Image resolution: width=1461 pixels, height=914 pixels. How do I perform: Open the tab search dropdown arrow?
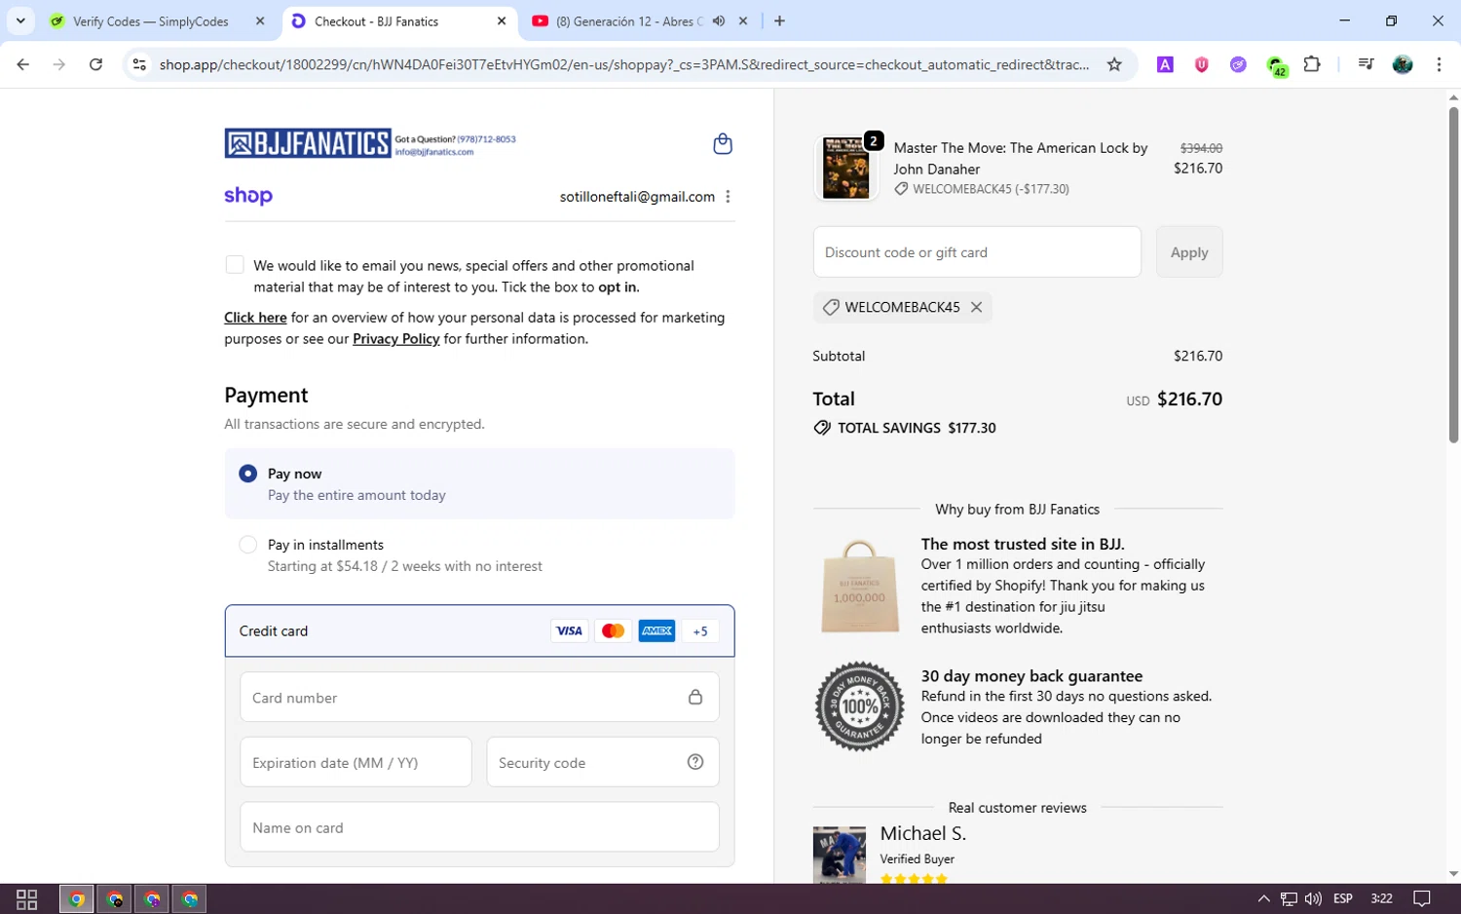(x=20, y=20)
